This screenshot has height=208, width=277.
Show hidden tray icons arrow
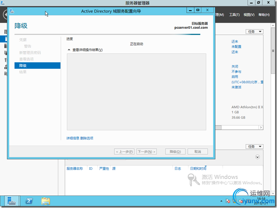pos(221,201)
